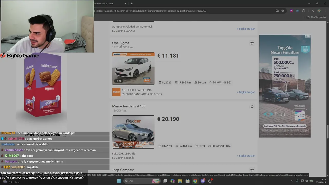Click Autoplanet Ciudad del Automóvil dealer name

132,27
